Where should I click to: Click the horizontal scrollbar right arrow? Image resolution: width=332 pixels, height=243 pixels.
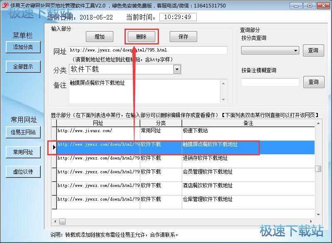click(x=311, y=221)
